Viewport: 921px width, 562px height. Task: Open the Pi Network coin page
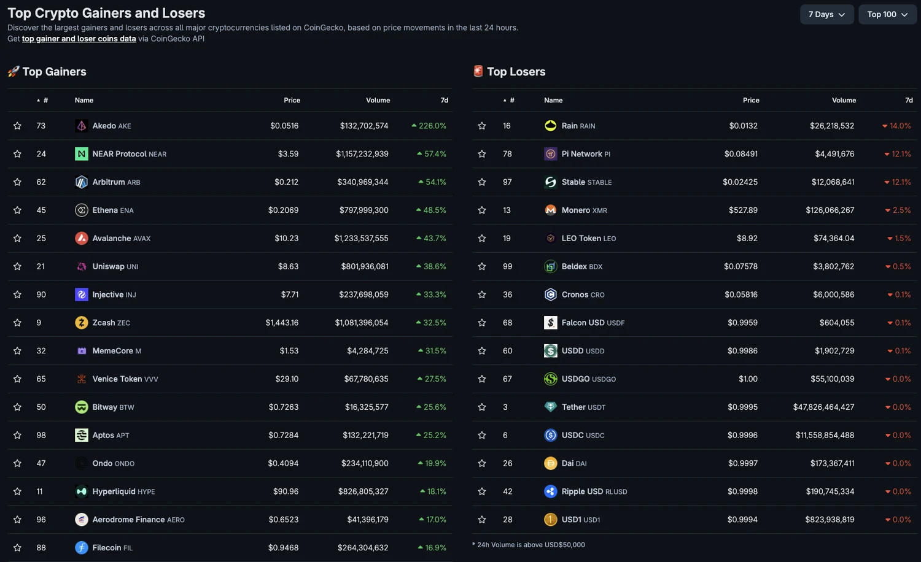(586, 154)
